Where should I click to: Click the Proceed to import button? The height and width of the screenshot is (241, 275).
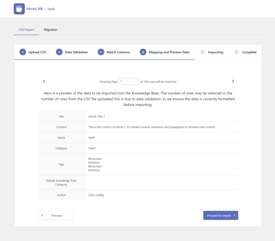click(221, 215)
